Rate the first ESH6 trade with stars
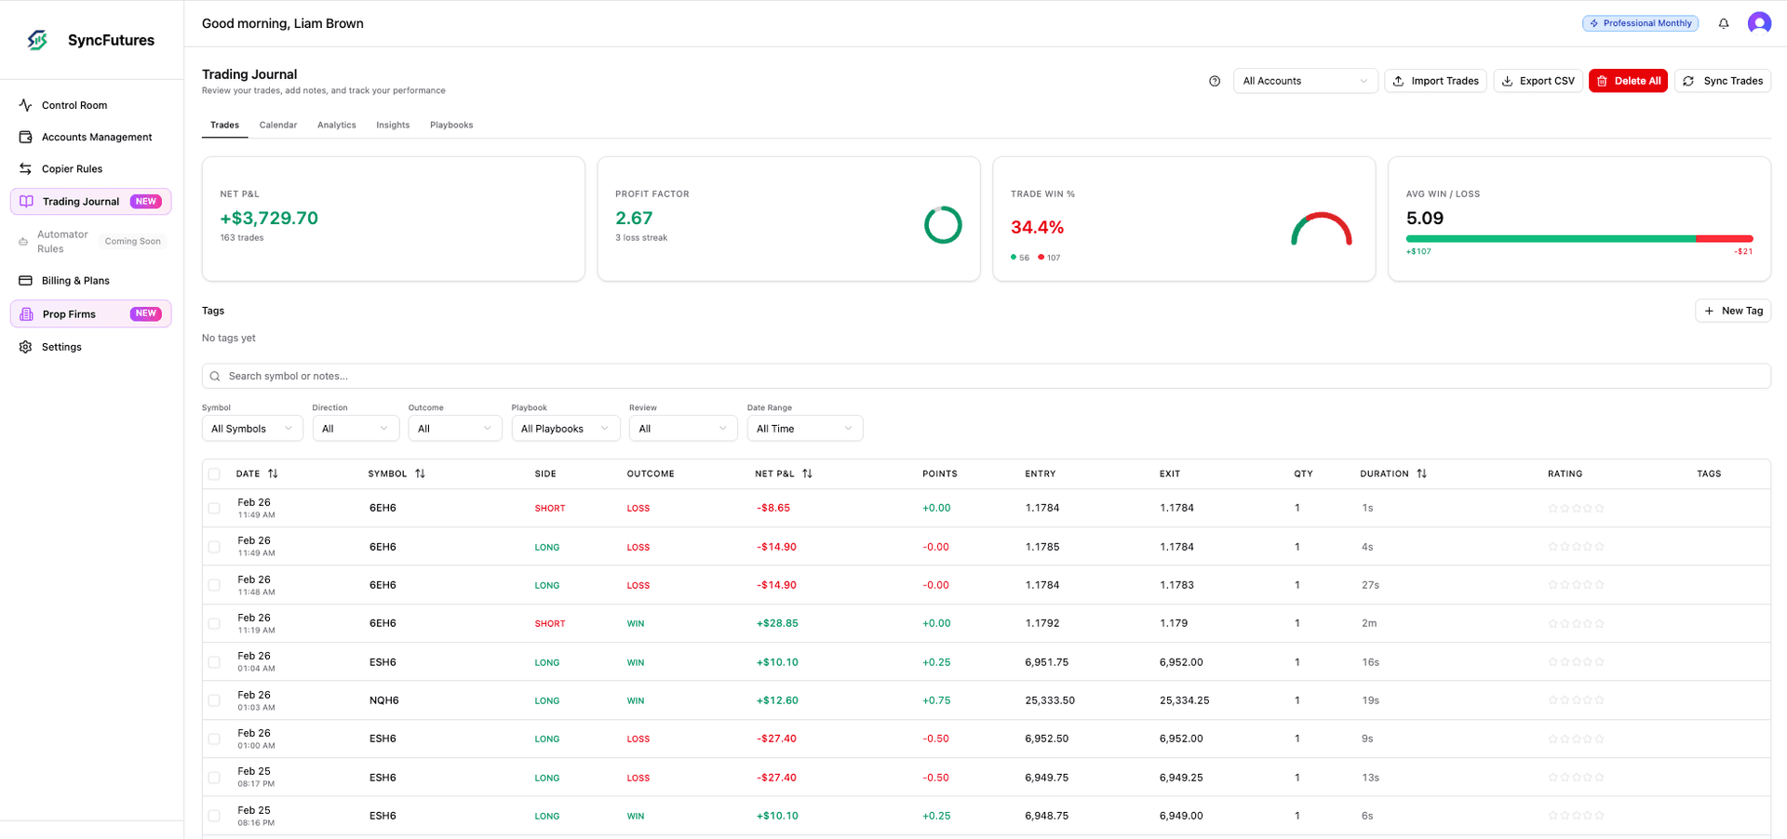 click(x=1576, y=662)
